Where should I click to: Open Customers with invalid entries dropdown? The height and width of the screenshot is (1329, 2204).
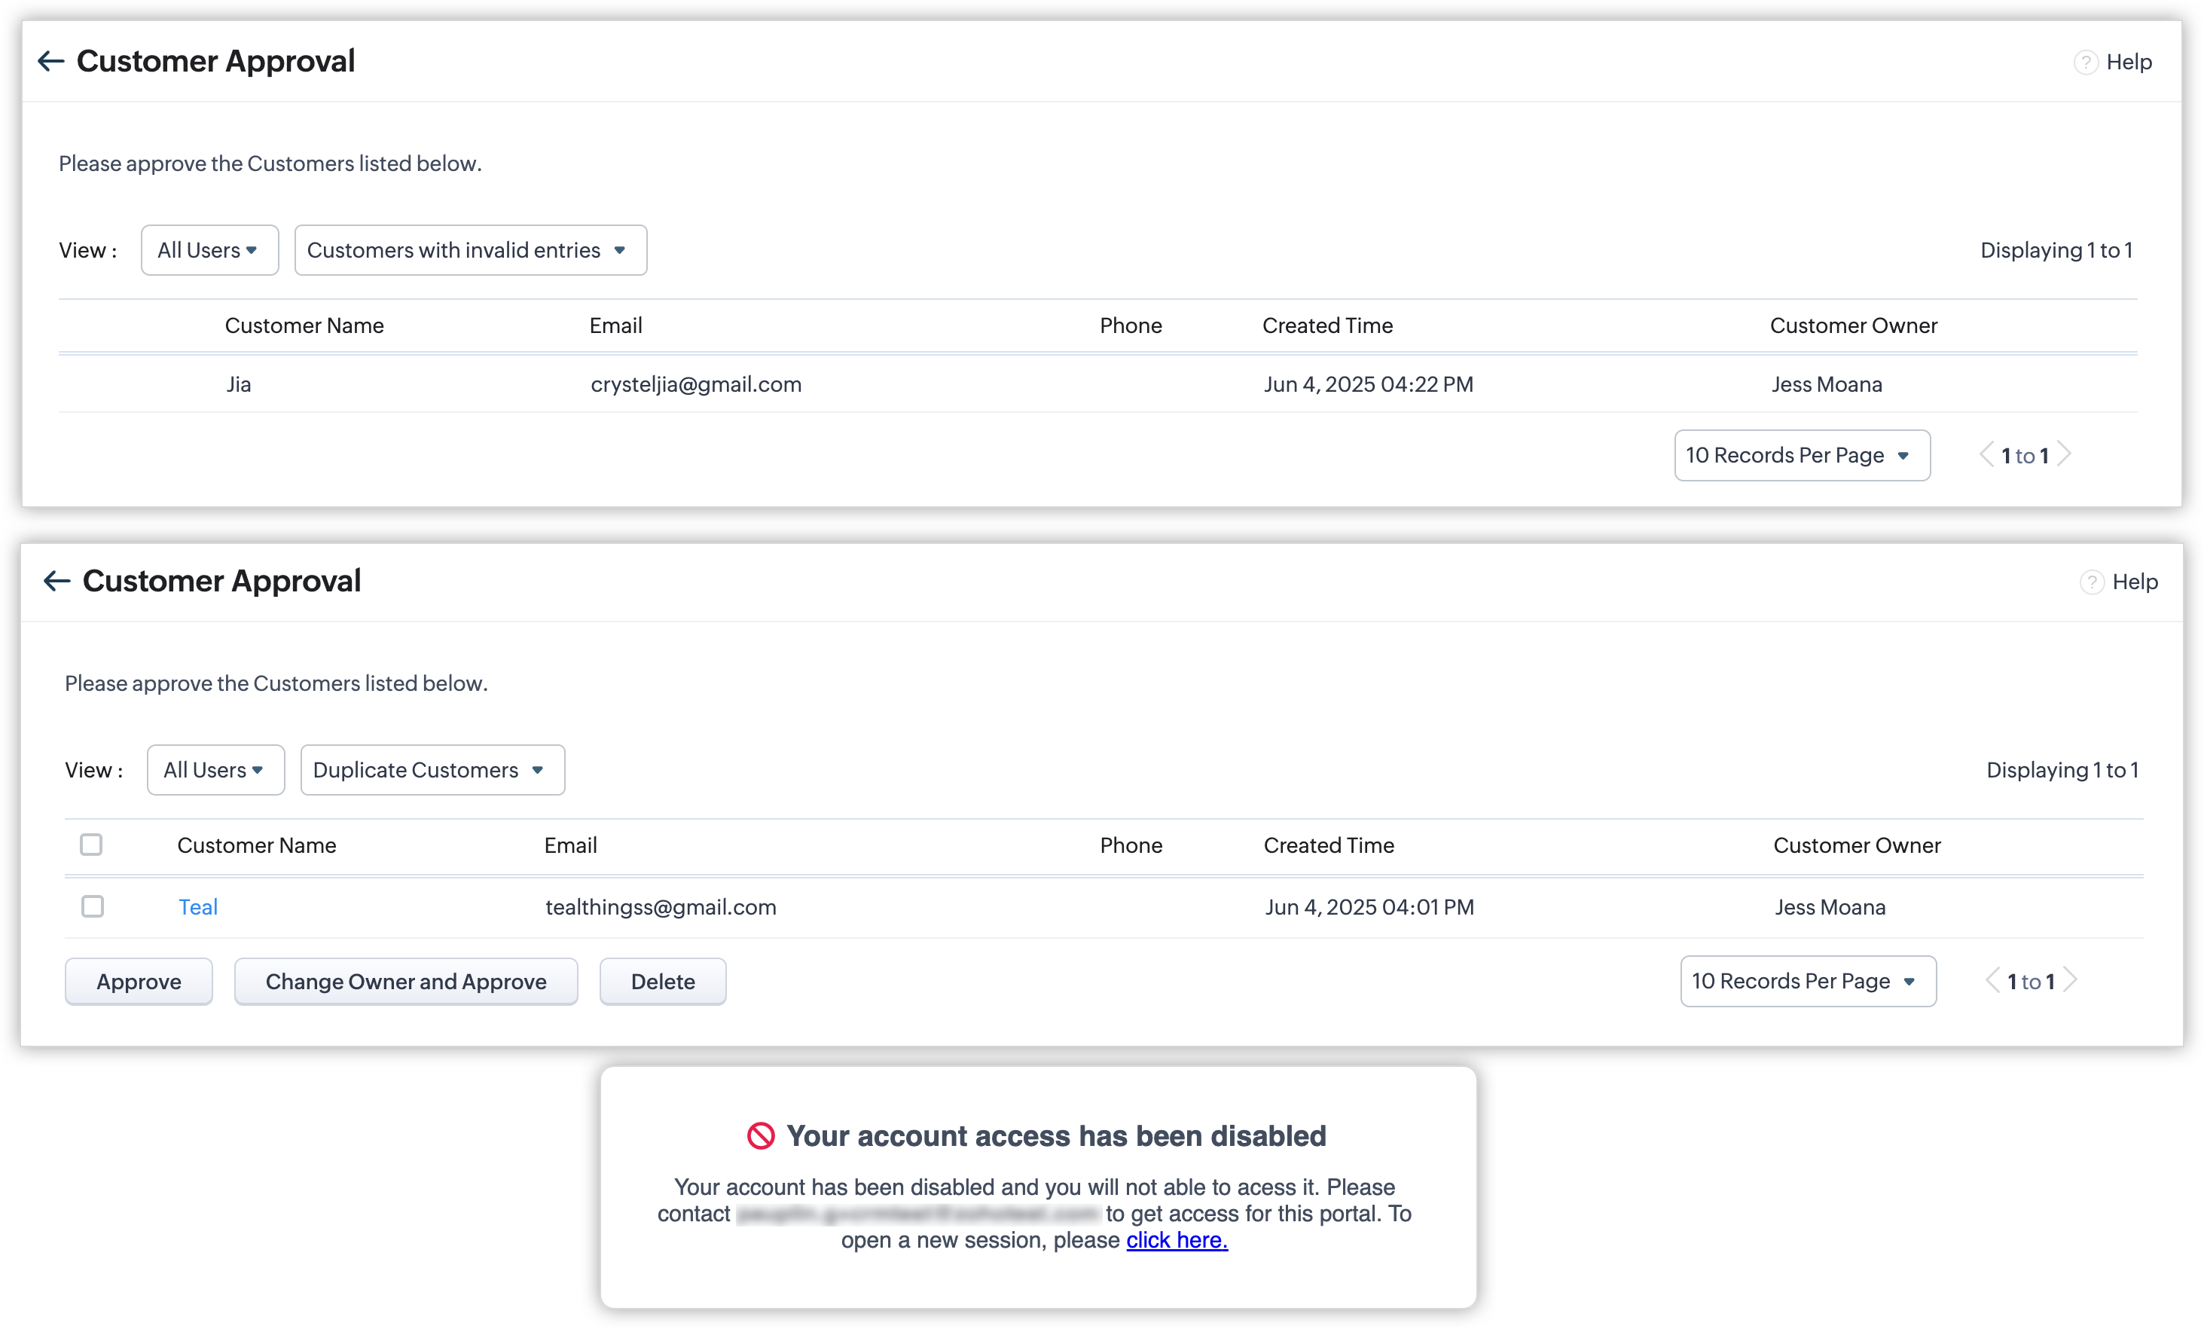coord(469,251)
